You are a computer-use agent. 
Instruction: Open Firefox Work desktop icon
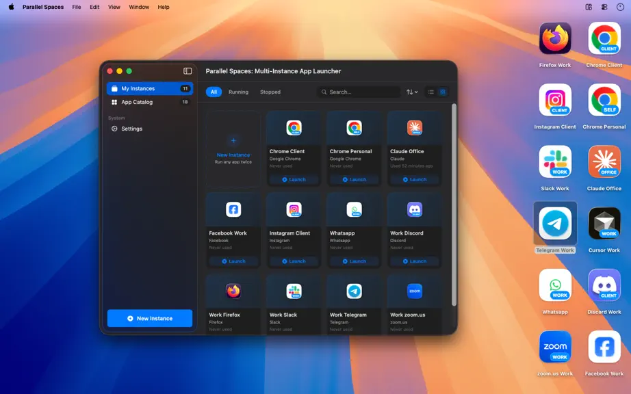(555, 38)
